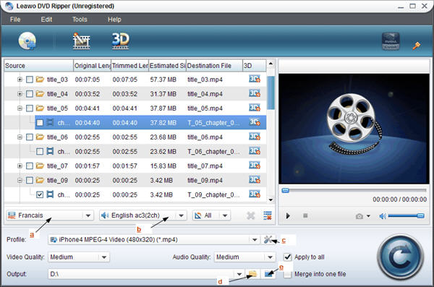
Task: Open snapshot options dropdown arrow
Action: click(368, 216)
